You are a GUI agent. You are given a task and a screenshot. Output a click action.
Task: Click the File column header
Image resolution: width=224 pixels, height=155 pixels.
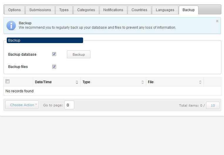tap(175, 82)
